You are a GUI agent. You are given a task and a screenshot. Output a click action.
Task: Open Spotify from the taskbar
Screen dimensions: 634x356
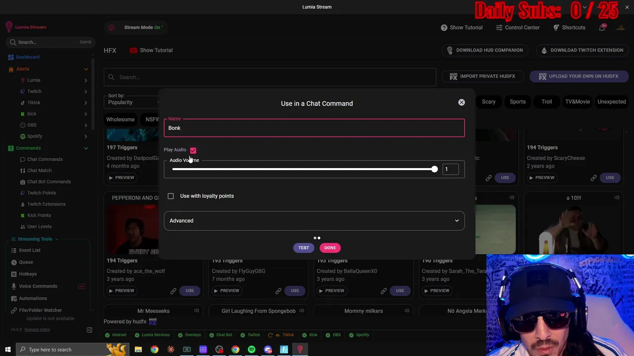(x=252, y=350)
